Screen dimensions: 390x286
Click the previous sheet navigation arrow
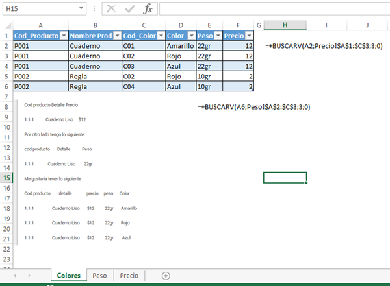pos(15,276)
